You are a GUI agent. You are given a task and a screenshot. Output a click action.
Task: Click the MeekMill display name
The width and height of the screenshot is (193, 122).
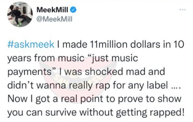click(x=52, y=10)
